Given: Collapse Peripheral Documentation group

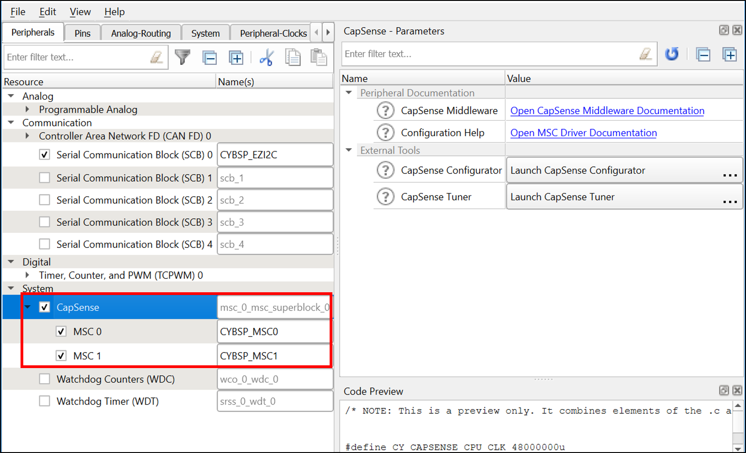Looking at the screenshot, I should pyautogui.click(x=349, y=92).
